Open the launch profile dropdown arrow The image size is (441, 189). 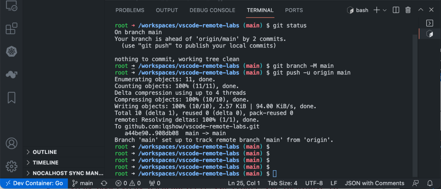click(385, 10)
